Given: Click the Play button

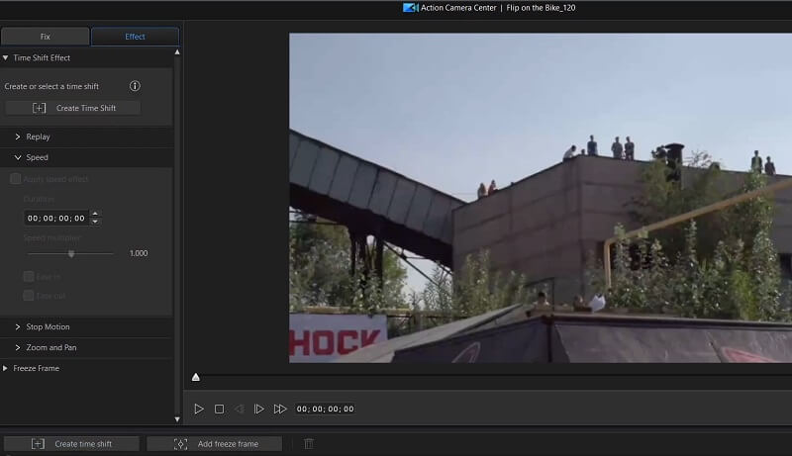Looking at the screenshot, I should click(x=199, y=409).
